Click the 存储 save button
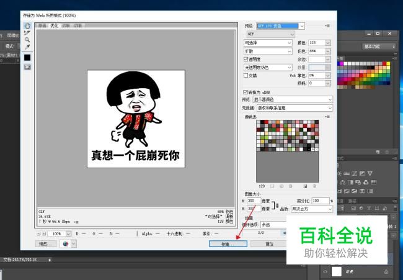 click(228, 244)
